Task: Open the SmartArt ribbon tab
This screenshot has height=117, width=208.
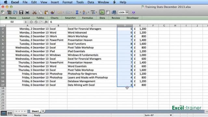Action: (70, 18)
